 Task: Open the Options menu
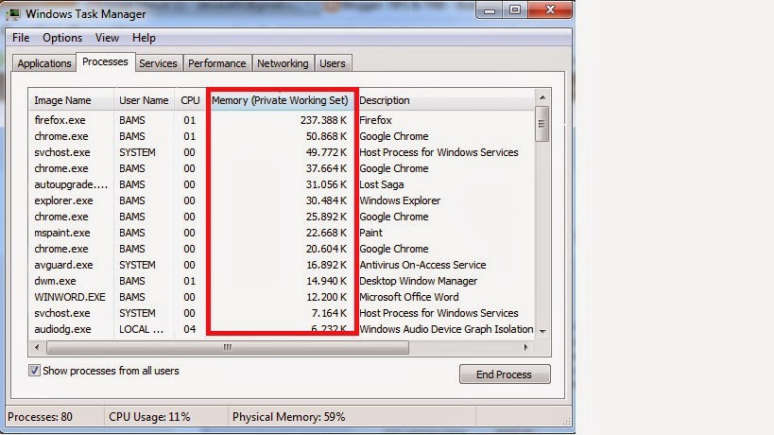tap(62, 38)
